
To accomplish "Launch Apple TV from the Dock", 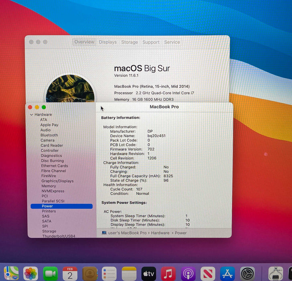I will [148, 273].
